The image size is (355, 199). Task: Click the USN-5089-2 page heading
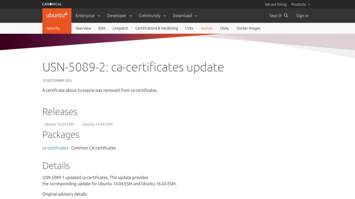(133, 67)
